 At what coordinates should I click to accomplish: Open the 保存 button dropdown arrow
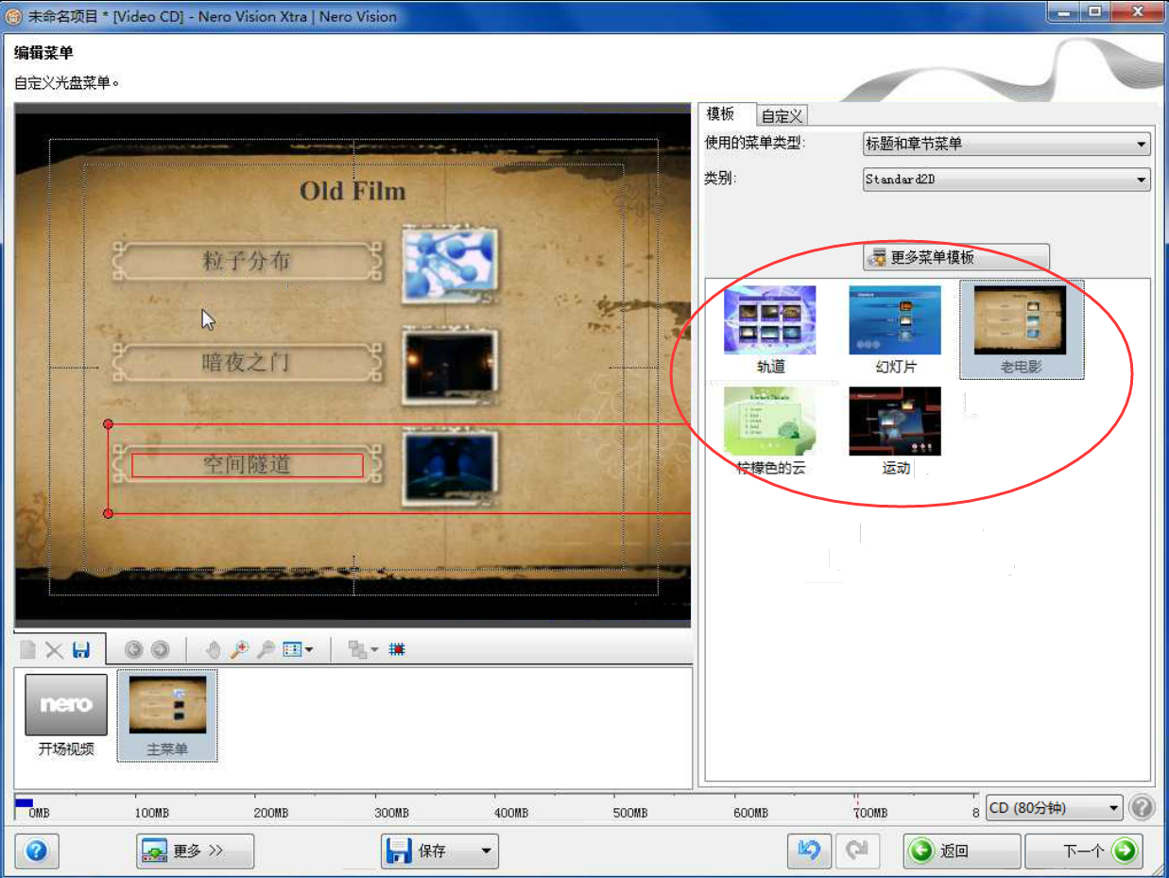point(487,851)
